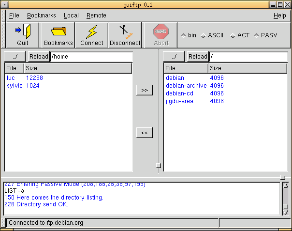Select the luc local folder
The height and width of the screenshot is (231, 292).
click(x=11, y=78)
